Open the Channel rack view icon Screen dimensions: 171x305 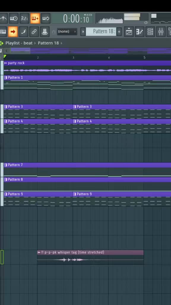(150, 32)
